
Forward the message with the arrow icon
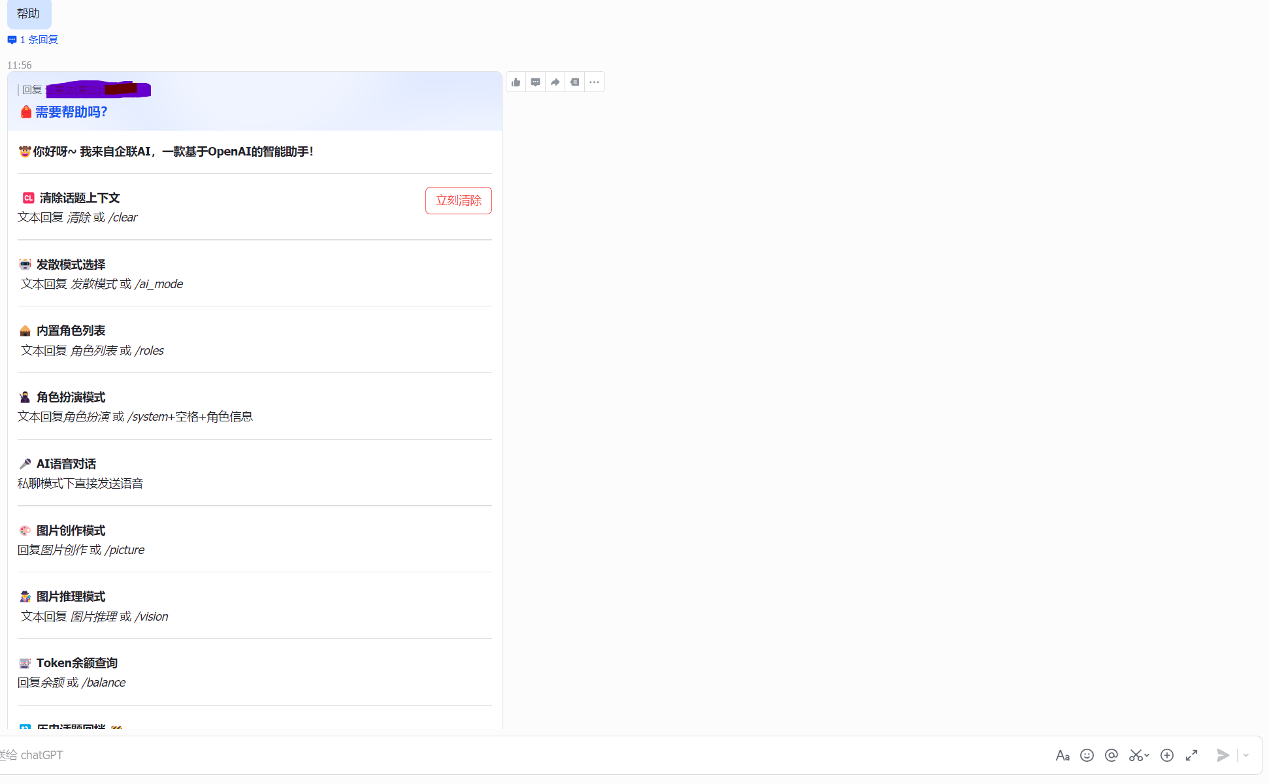coord(555,82)
